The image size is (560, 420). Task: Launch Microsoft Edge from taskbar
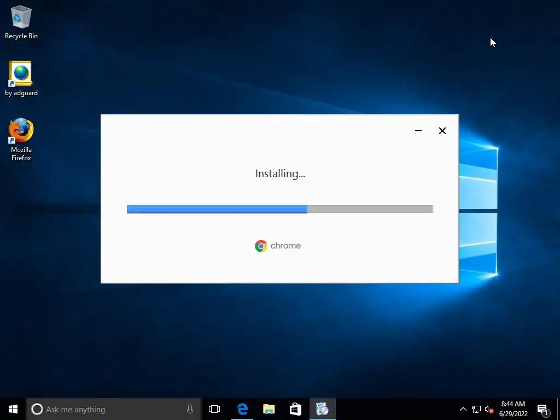pos(242,409)
